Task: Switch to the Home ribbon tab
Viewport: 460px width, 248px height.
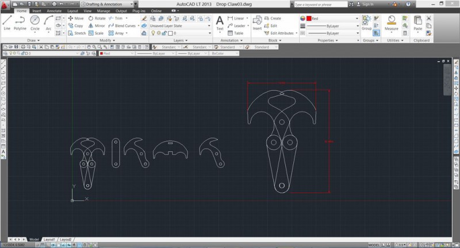Action: pos(21,11)
